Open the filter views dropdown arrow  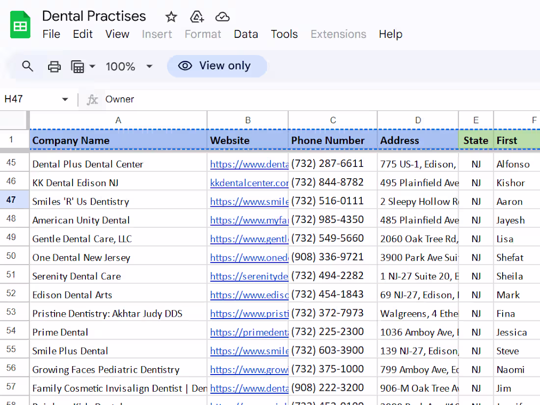(x=92, y=66)
